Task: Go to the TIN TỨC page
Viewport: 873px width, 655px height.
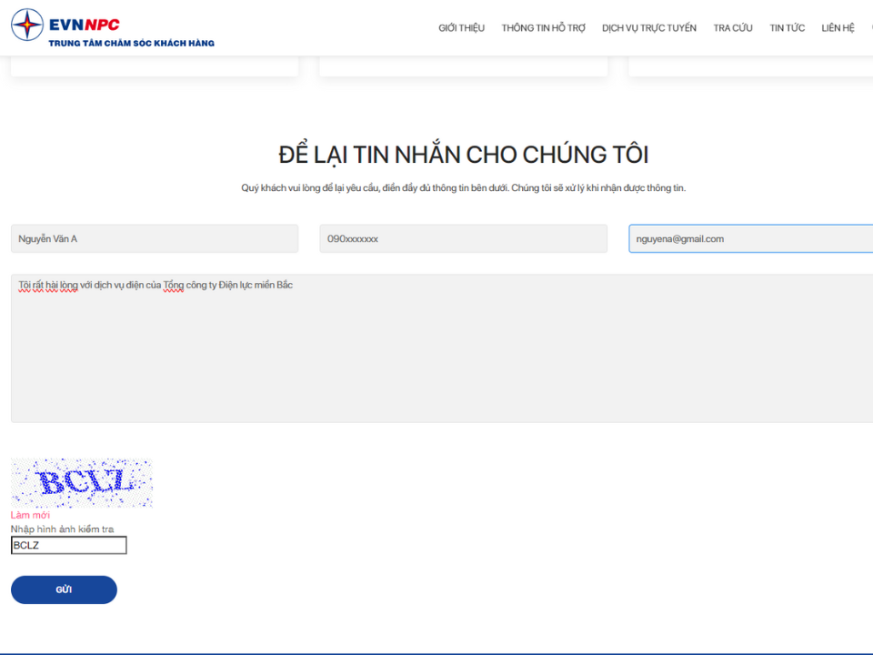Action: click(787, 28)
